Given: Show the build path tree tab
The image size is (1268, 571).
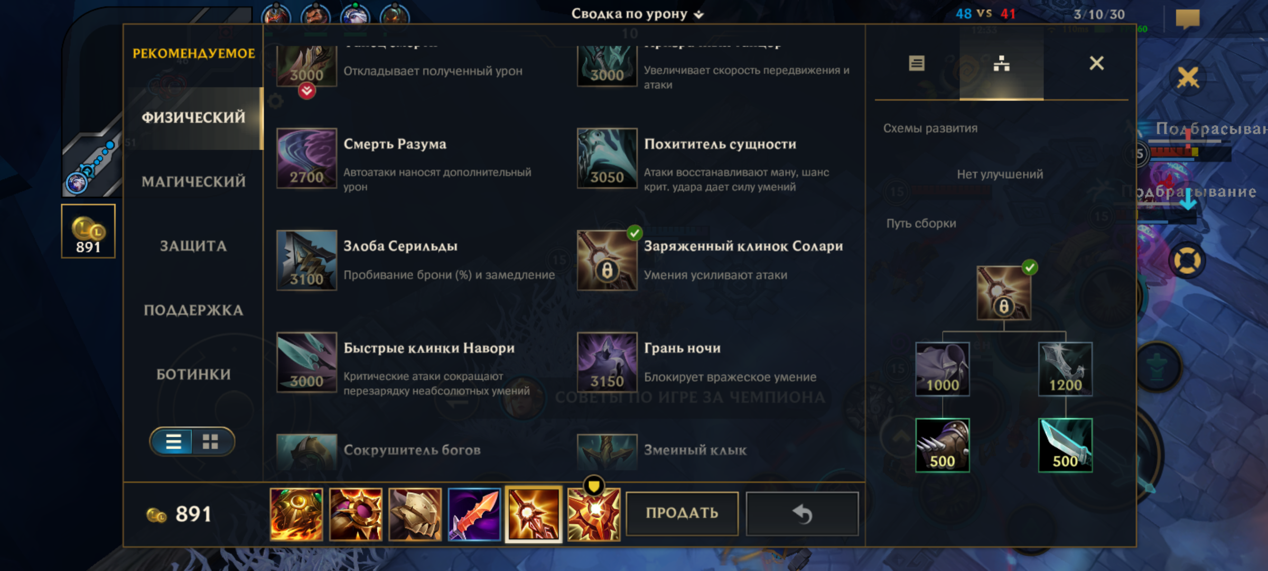Looking at the screenshot, I should [x=1001, y=63].
